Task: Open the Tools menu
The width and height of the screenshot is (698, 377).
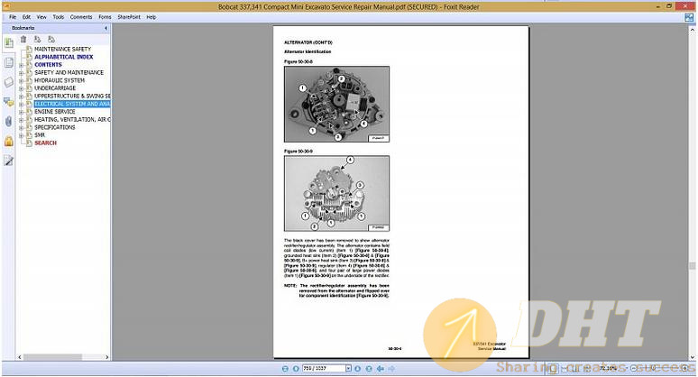Action: 59,17
